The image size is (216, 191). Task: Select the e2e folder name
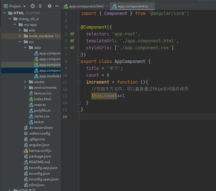tap(32, 30)
